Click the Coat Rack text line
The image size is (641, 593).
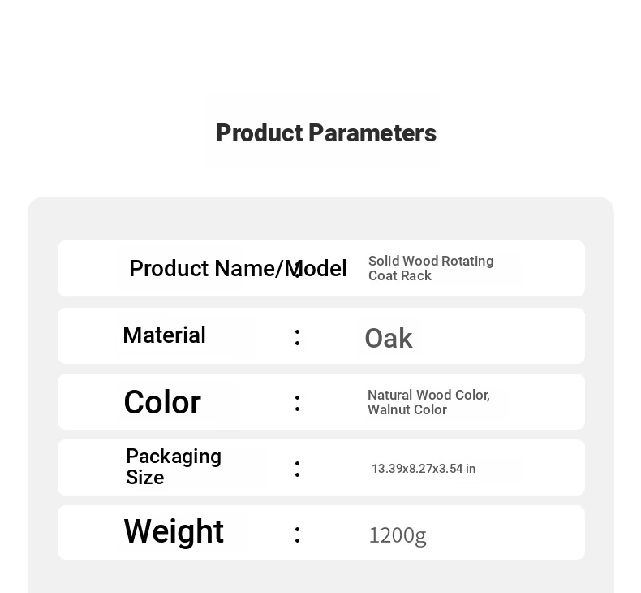point(400,276)
